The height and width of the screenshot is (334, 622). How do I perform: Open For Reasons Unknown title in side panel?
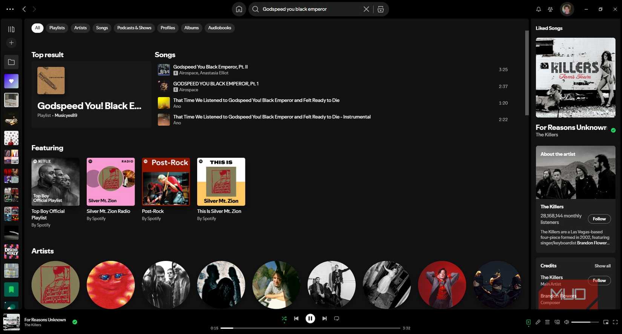tap(571, 128)
